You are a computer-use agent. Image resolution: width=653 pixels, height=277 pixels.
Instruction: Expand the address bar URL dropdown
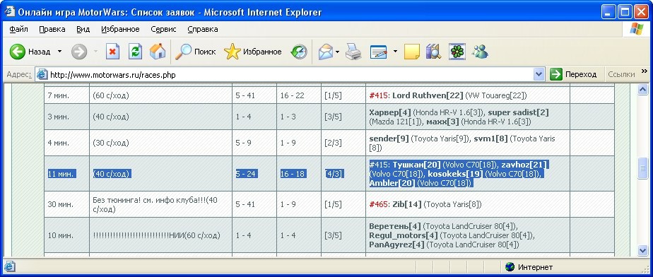539,75
